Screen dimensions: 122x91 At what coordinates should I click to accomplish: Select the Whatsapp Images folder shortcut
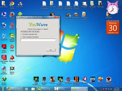pos(84,16)
